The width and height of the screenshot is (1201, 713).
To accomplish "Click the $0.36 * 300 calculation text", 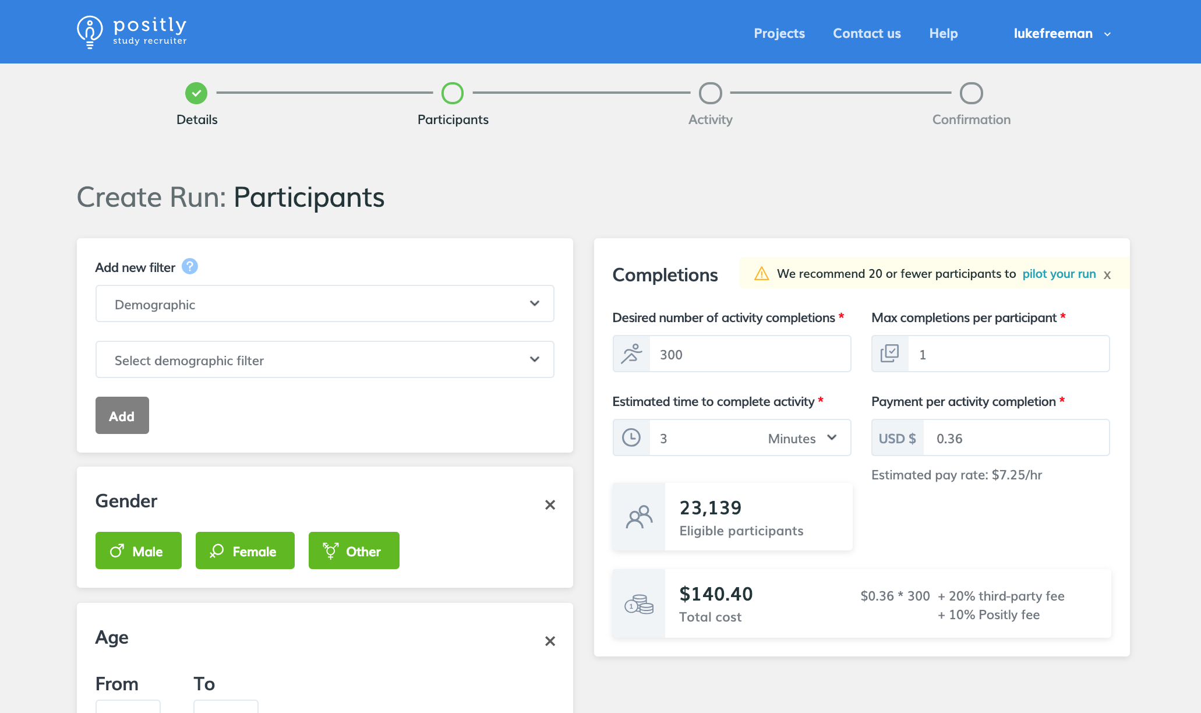I will coord(895,596).
